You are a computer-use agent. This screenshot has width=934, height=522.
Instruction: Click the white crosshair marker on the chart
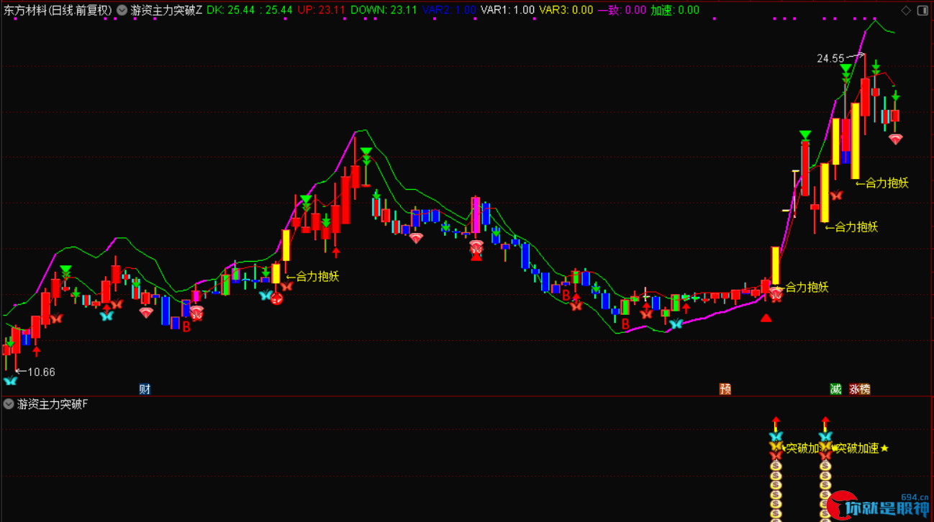click(646, 295)
